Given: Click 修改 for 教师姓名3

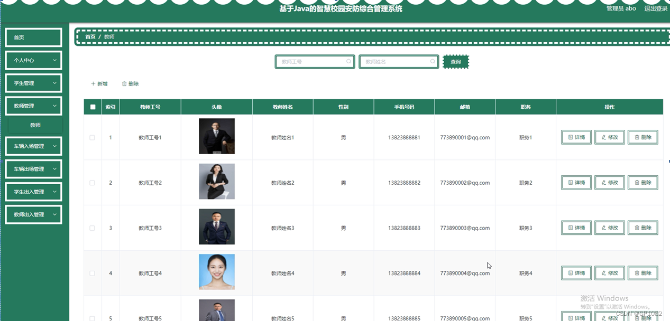Looking at the screenshot, I should [x=610, y=228].
